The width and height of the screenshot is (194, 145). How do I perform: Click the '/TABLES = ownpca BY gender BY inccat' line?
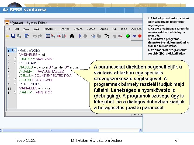pos(49,67)
